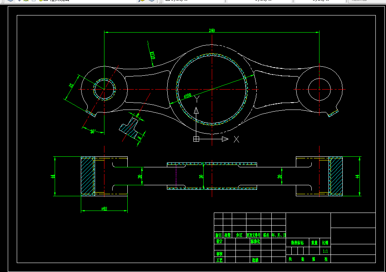This screenshot has width=386, height=272.
Task: Select the 240 overall length dimension text
Action: [x=212, y=31]
